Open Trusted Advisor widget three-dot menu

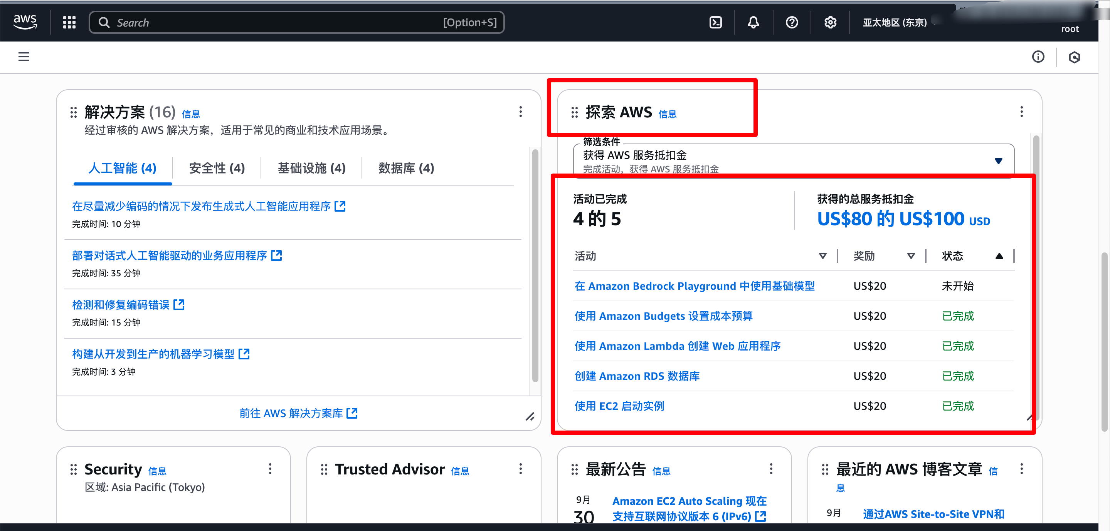coord(521,469)
